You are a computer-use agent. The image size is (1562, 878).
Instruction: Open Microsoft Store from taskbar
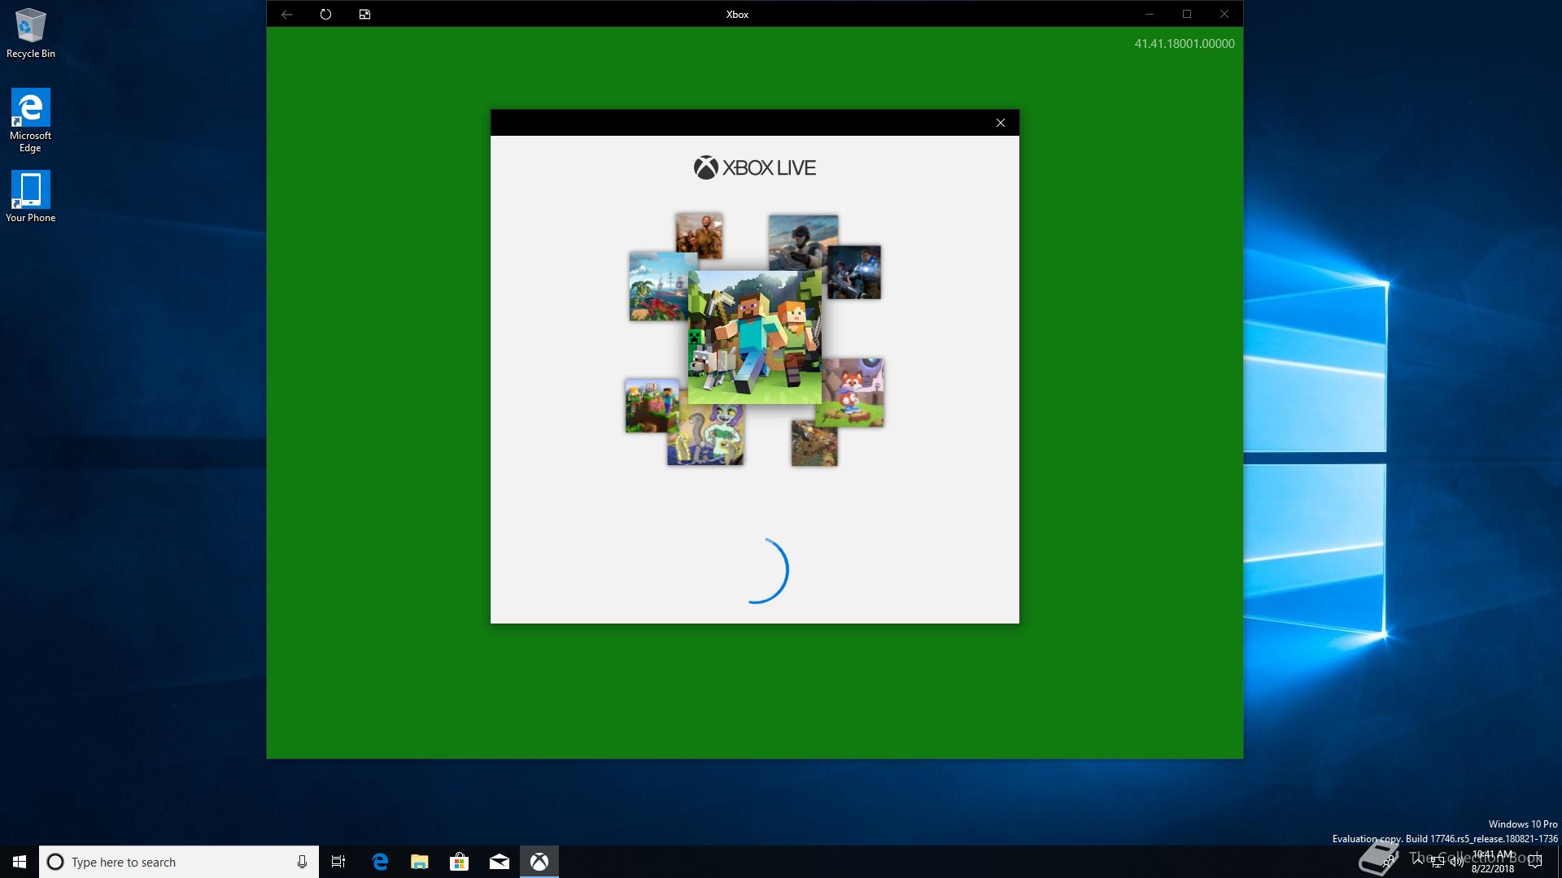460,862
